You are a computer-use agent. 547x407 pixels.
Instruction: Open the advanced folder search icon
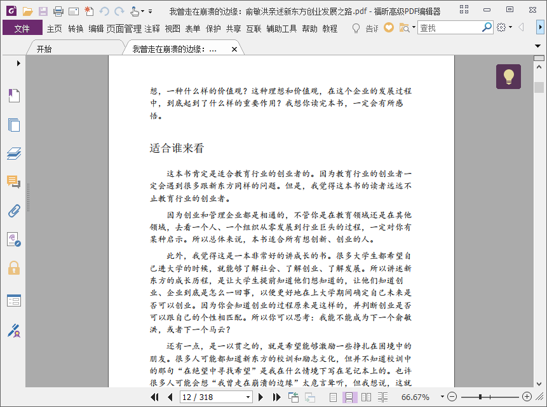(404, 27)
